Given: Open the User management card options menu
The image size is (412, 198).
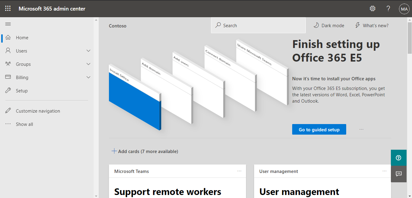Looking at the screenshot, I should [385, 171].
